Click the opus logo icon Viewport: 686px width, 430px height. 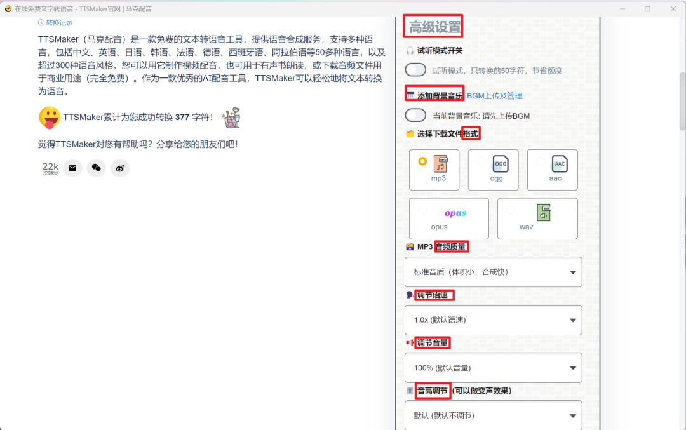[x=455, y=213]
